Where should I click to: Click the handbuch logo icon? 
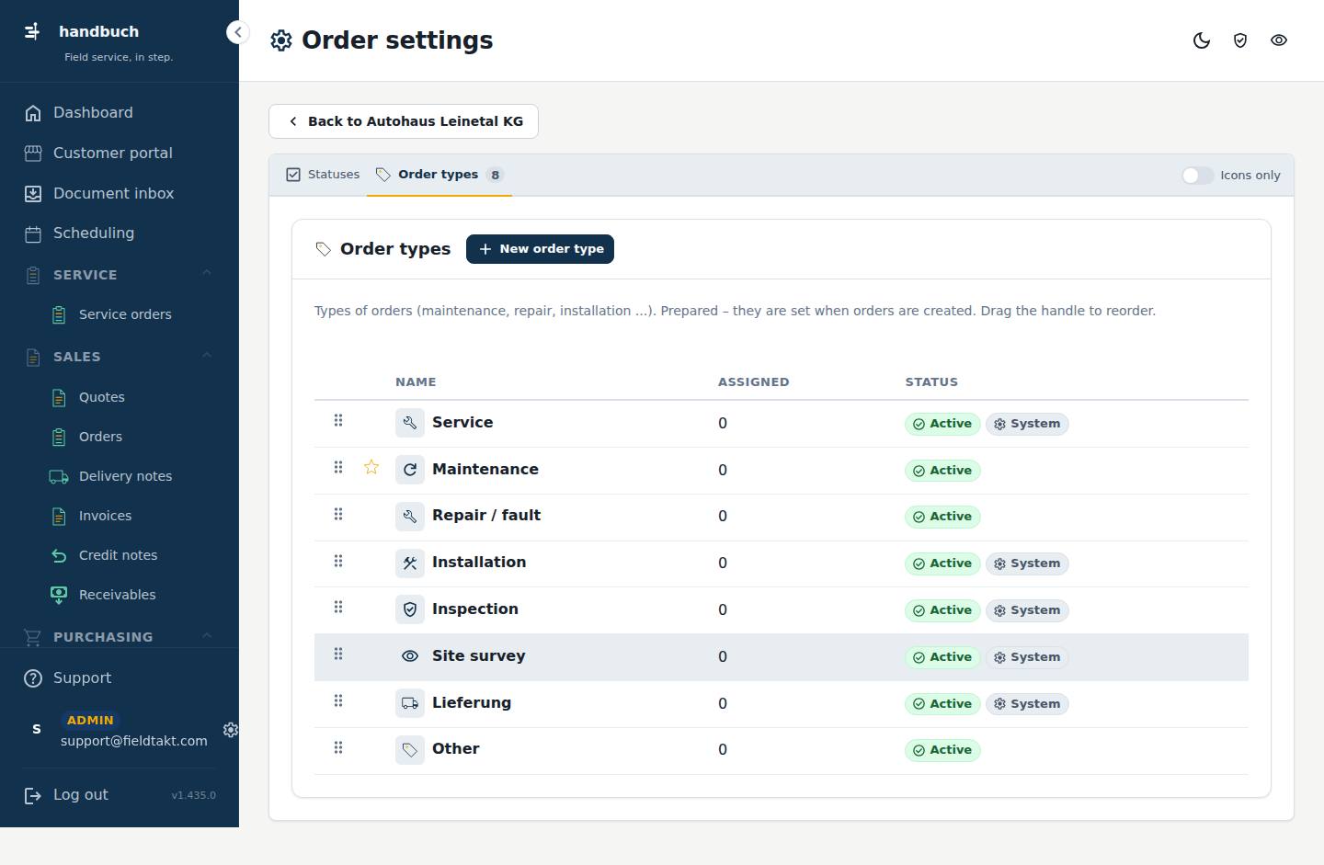(x=32, y=31)
